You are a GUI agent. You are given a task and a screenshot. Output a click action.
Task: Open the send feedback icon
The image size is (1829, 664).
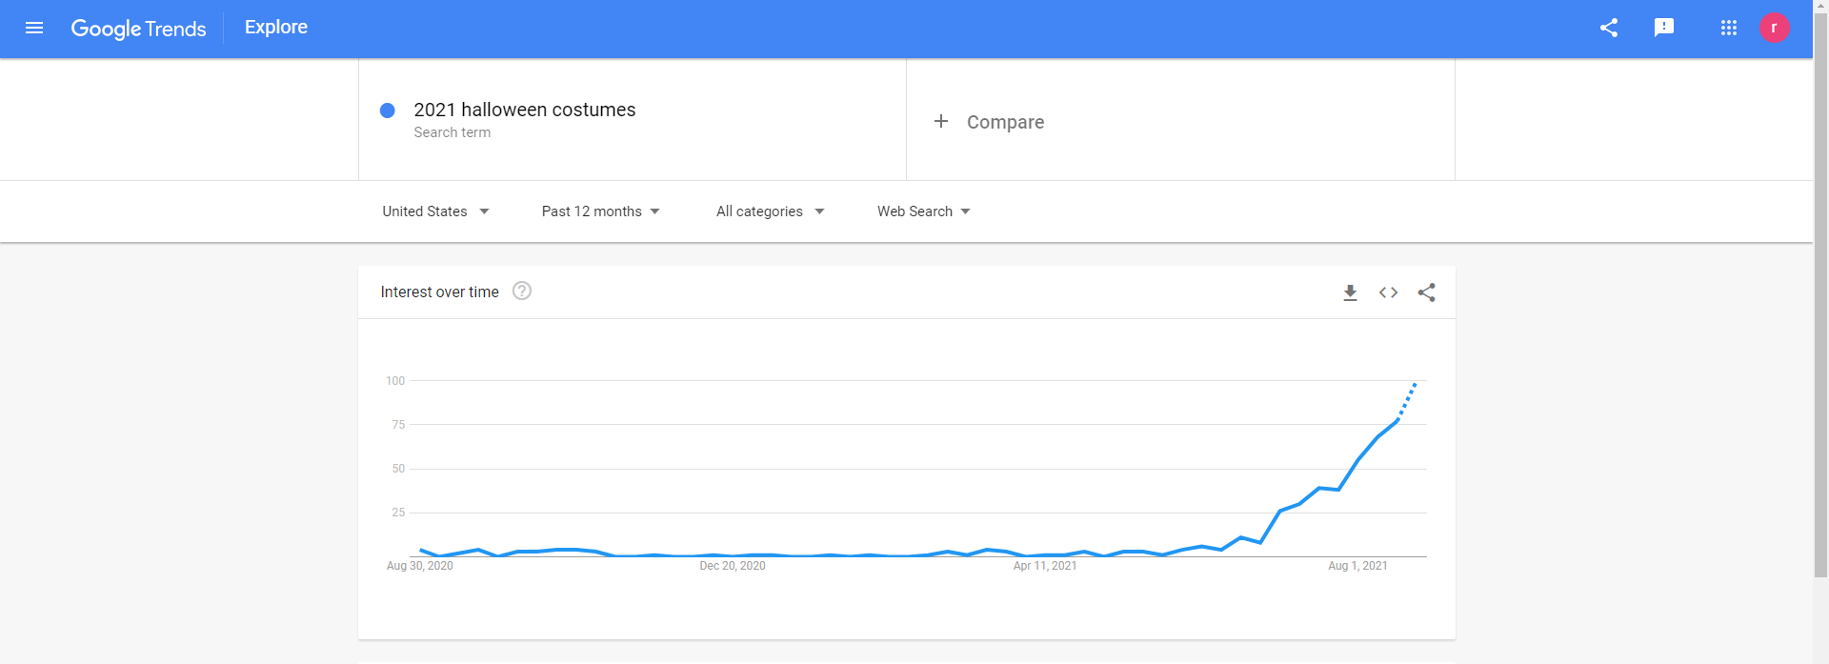coord(1664,28)
